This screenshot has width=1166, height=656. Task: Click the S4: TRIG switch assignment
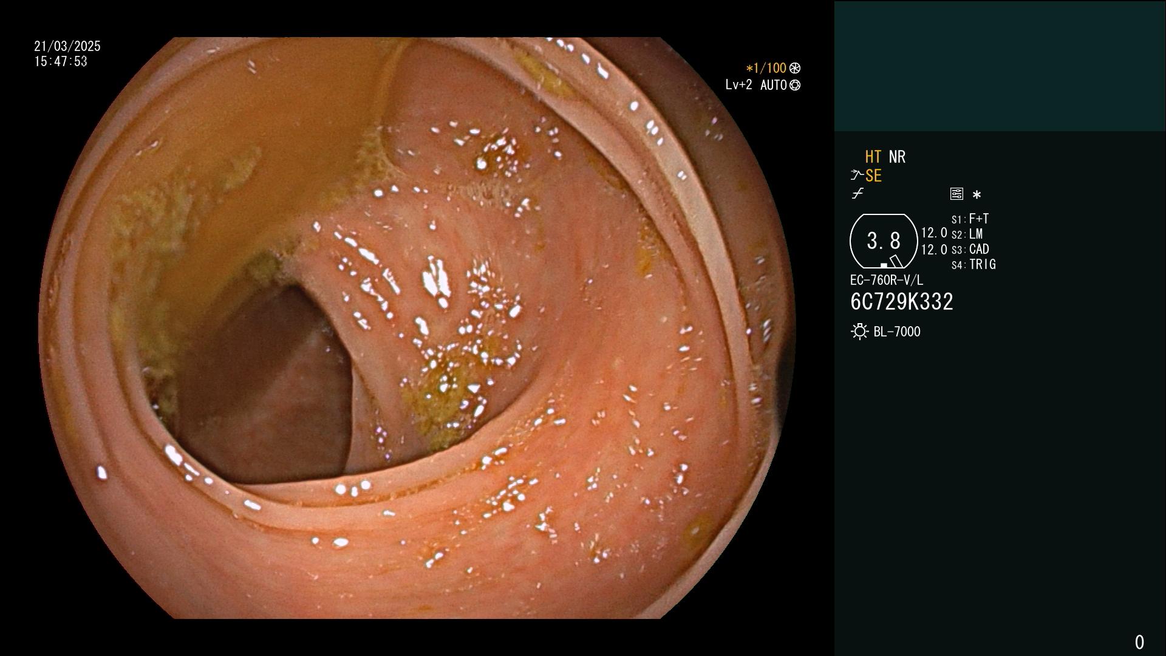pyautogui.click(x=973, y=264)
